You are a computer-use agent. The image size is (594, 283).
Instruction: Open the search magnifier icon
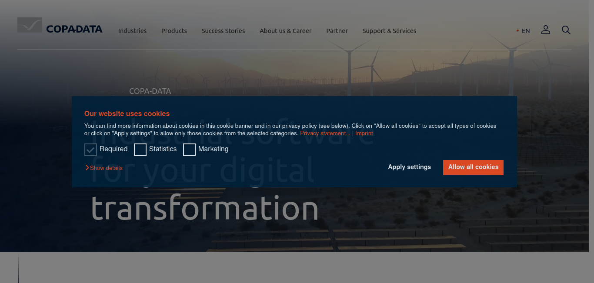click(x=566, y=30)
